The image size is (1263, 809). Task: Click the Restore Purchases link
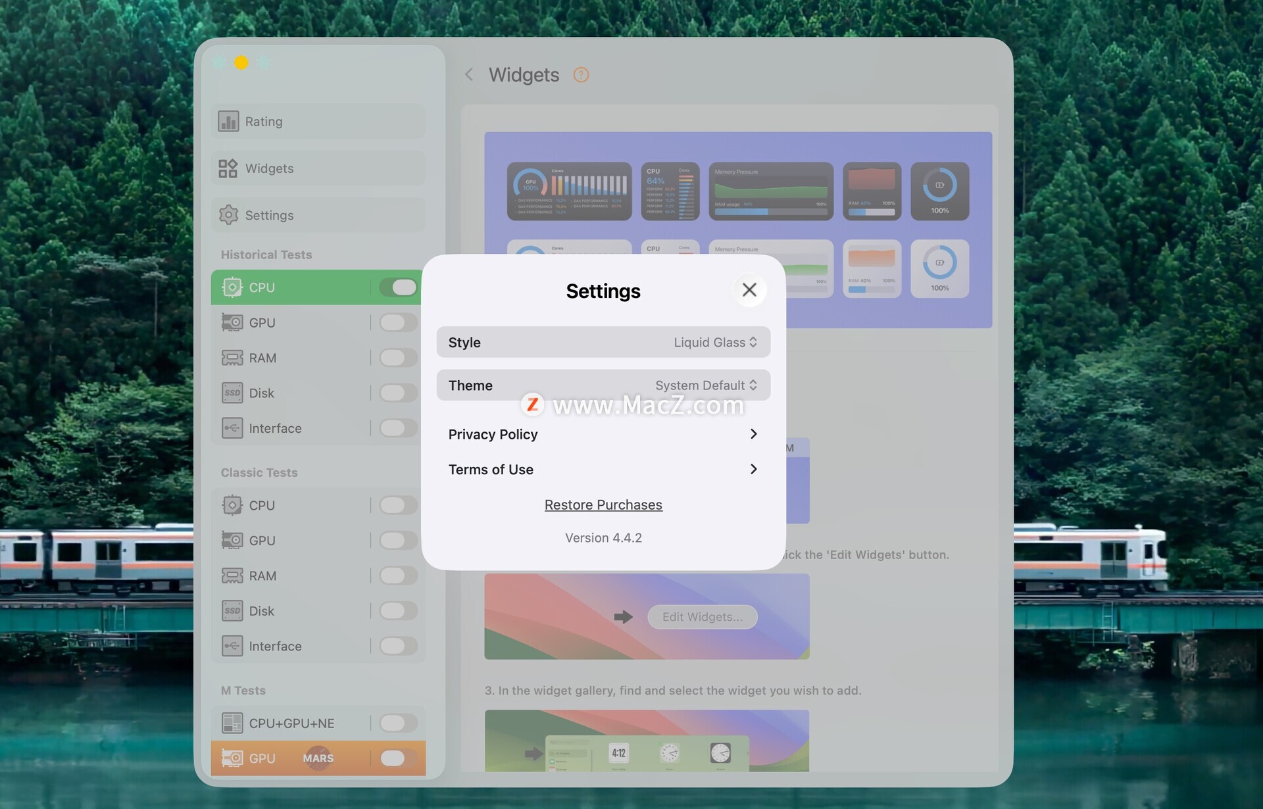(603, 504)
